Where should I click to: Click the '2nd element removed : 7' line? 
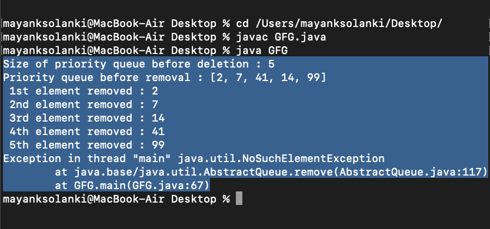click(x=84, y=105)
